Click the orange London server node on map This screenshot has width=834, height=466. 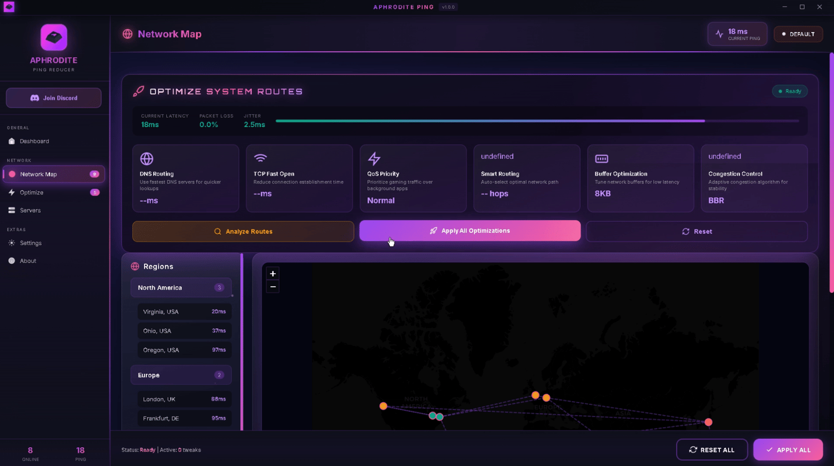click(535, 395)
